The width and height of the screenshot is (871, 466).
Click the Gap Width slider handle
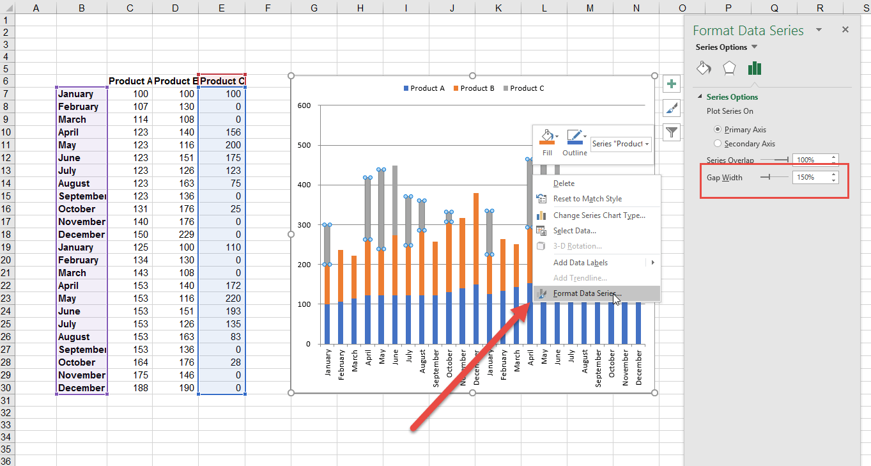pos(769,177)
